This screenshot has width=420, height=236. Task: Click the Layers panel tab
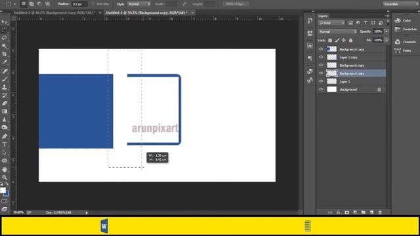(x=323, y=16)
